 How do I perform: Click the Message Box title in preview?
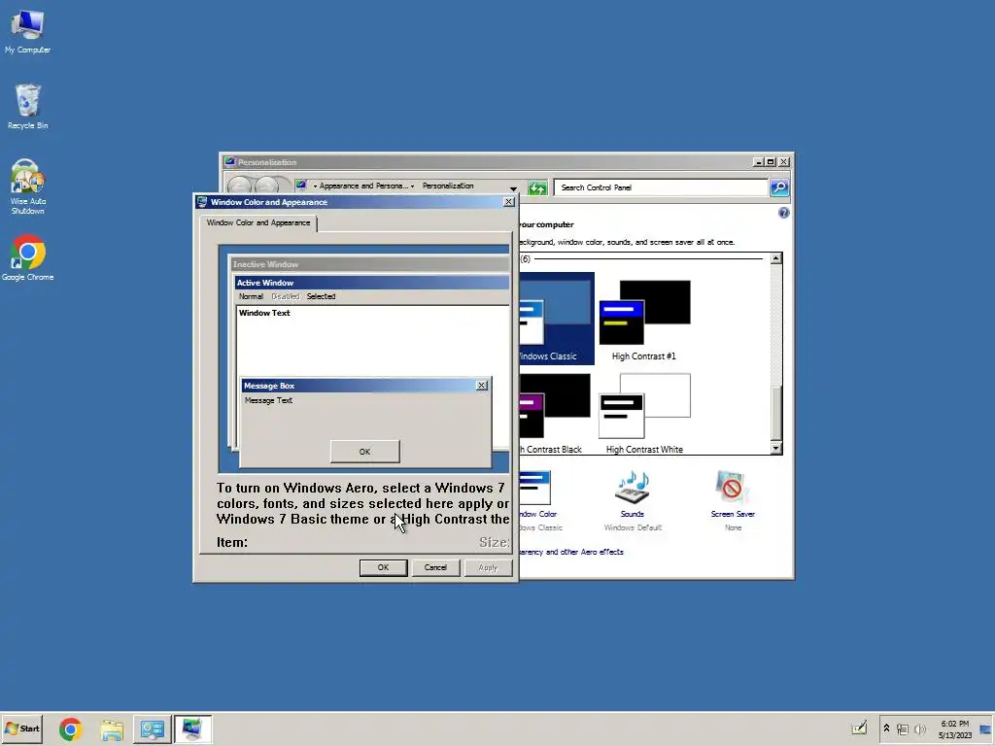[269, 386]
